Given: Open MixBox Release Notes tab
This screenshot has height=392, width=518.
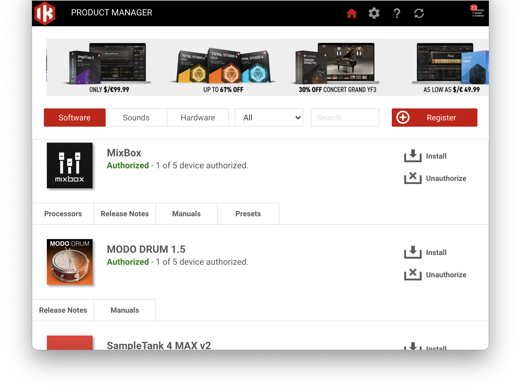Looking at the screenshot, I should pos(125,214).
